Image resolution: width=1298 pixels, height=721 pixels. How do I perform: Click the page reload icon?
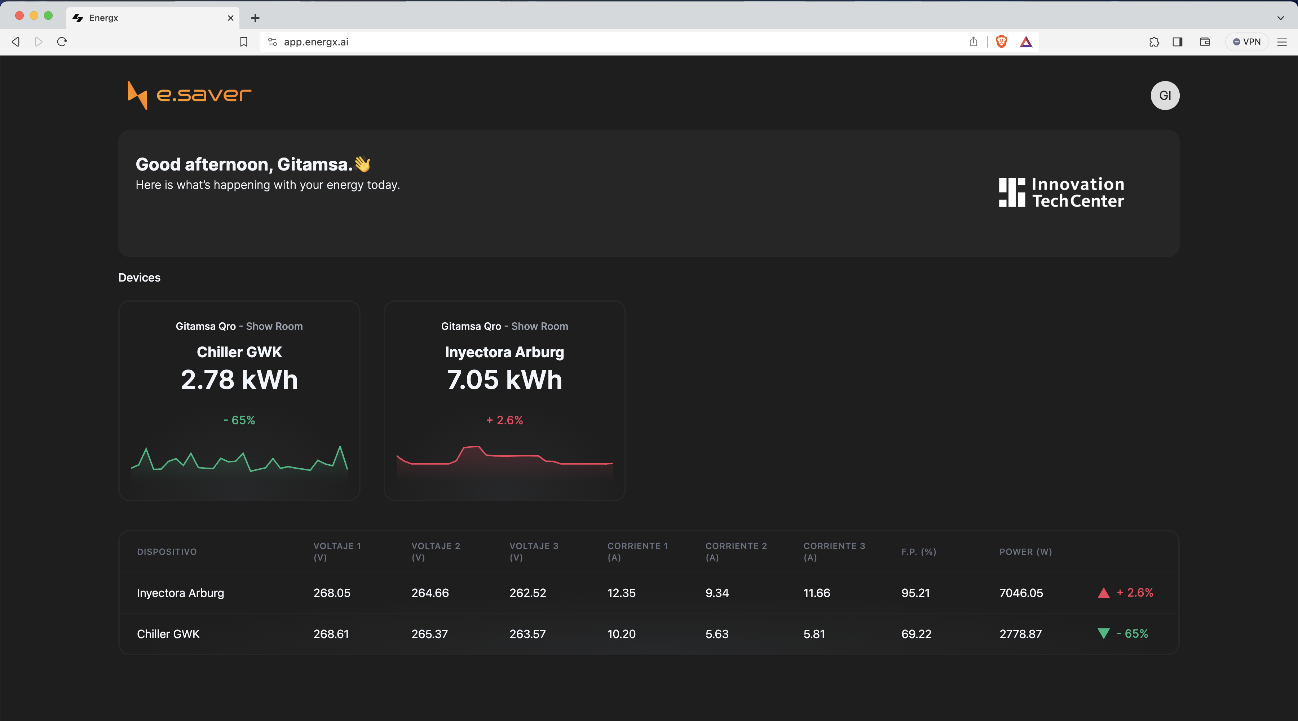[61, 42]
